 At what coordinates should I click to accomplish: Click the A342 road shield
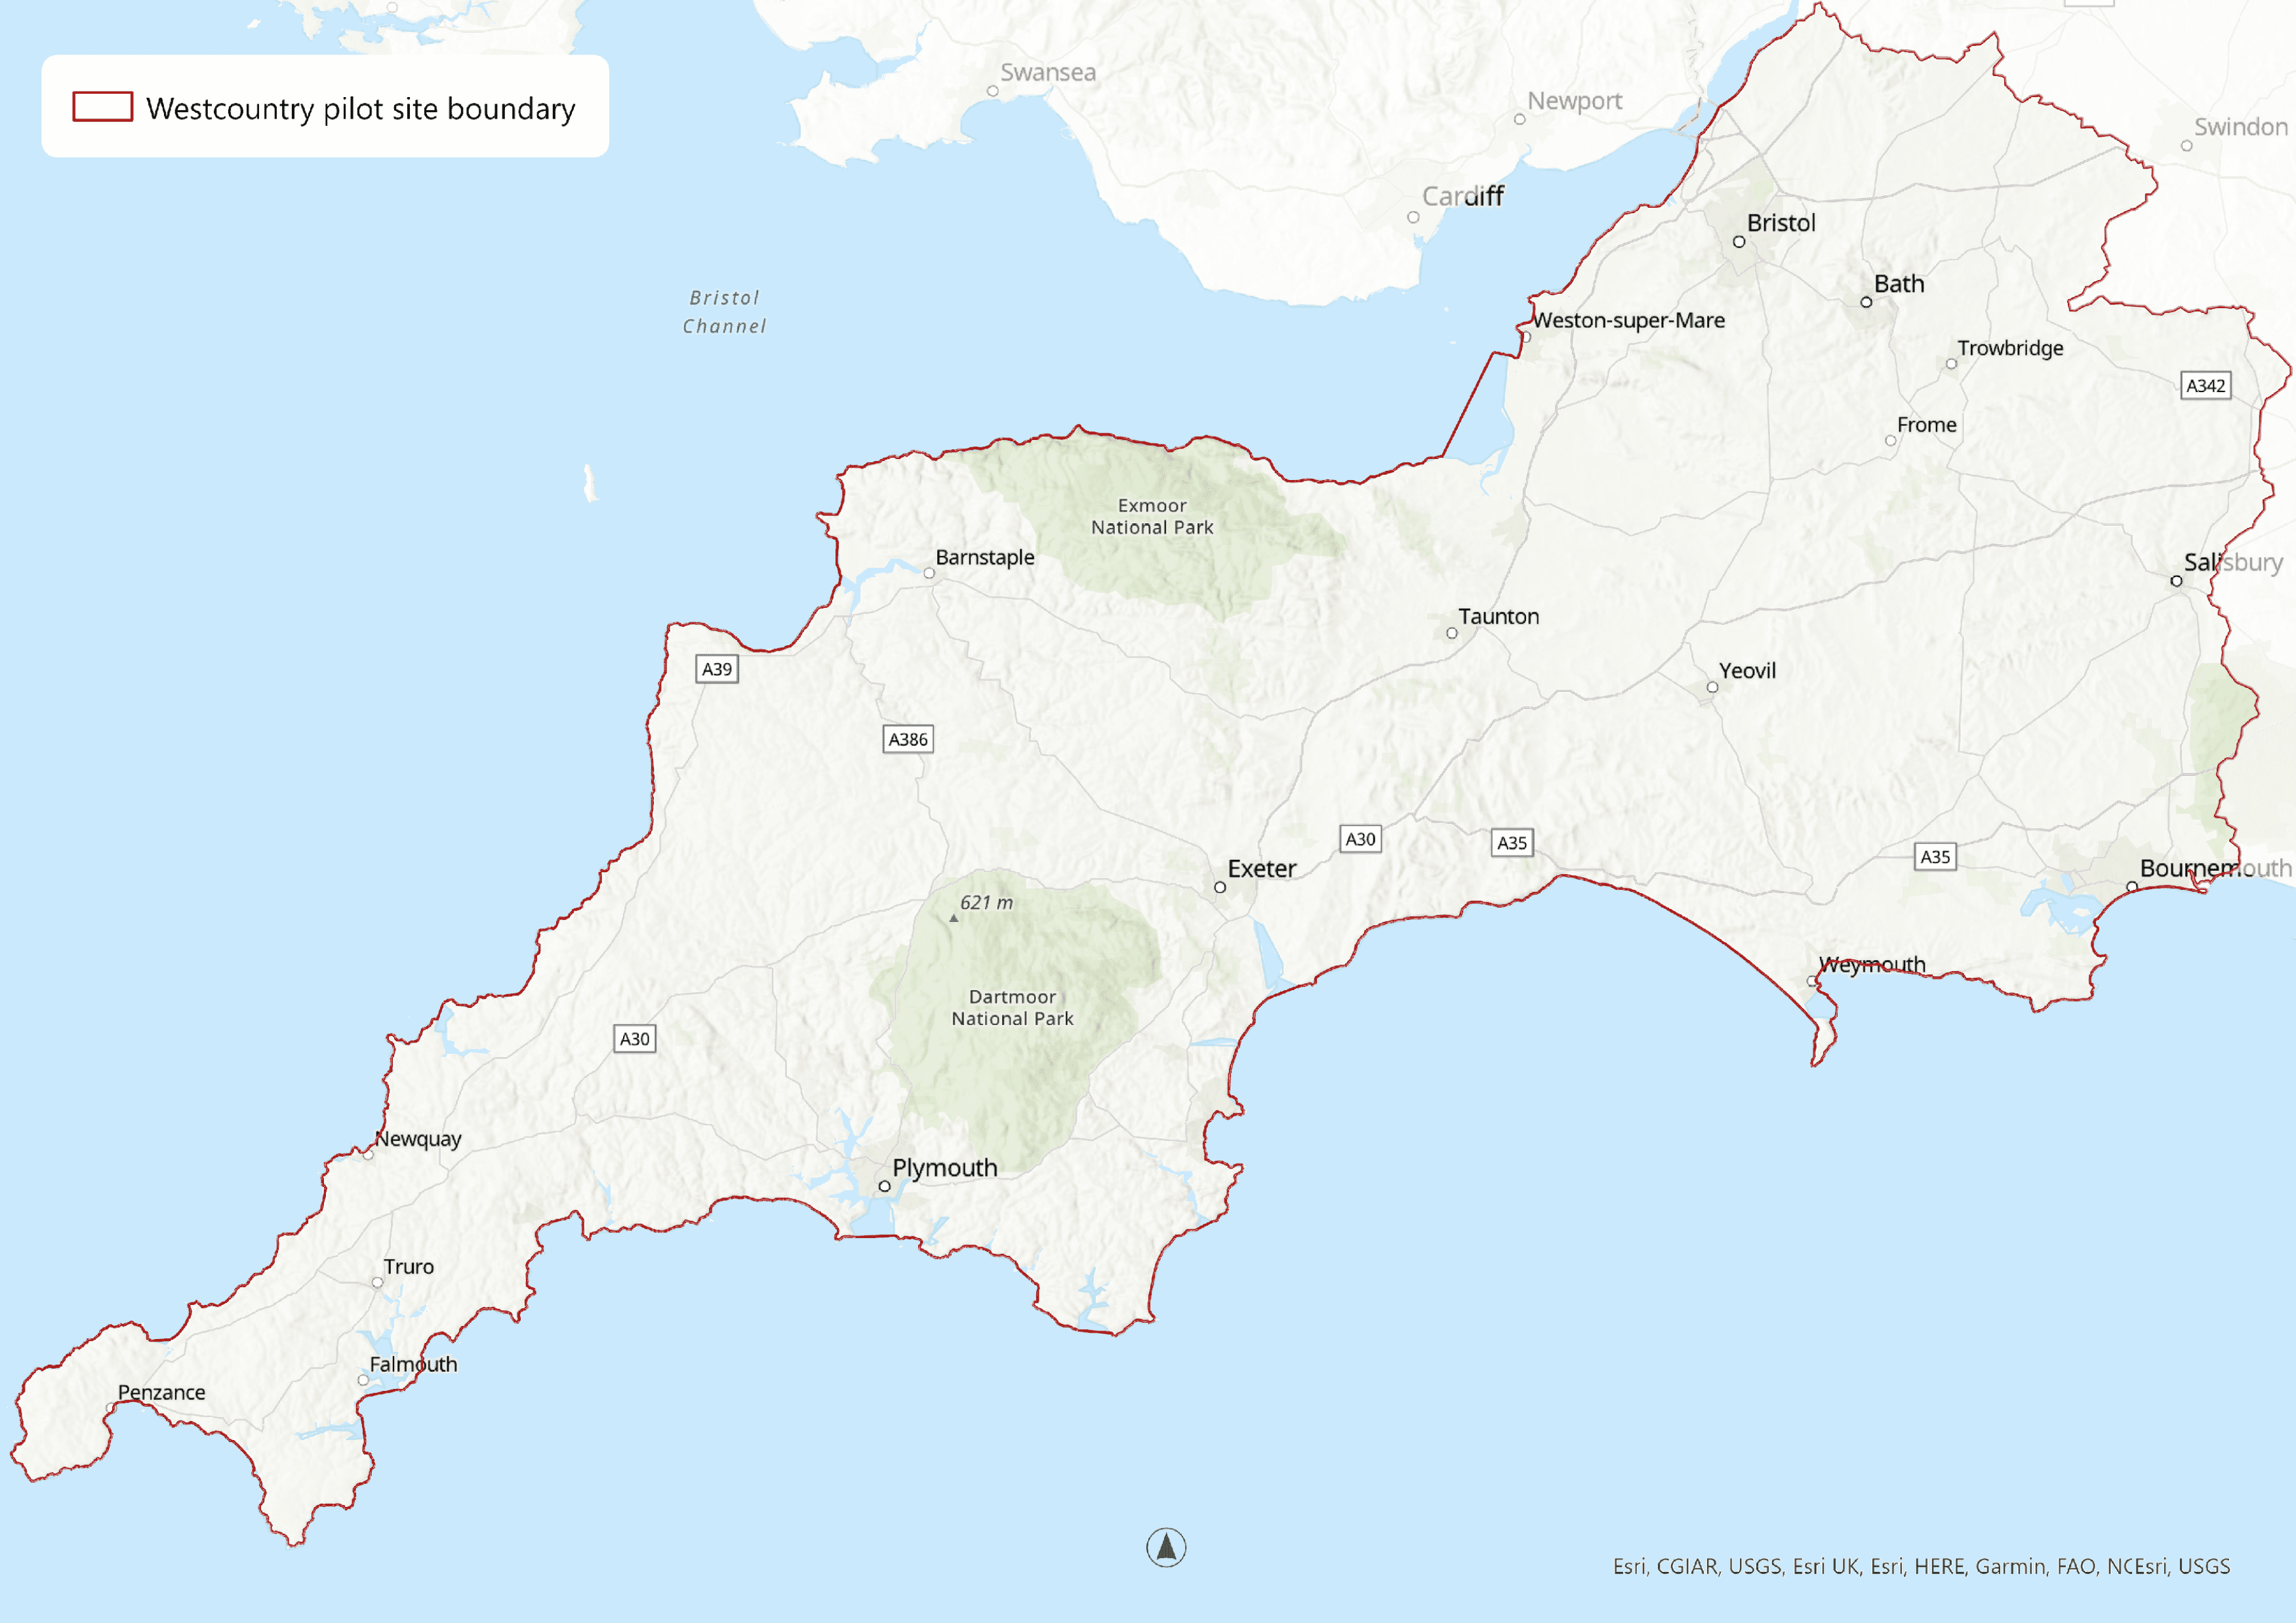2205,385
